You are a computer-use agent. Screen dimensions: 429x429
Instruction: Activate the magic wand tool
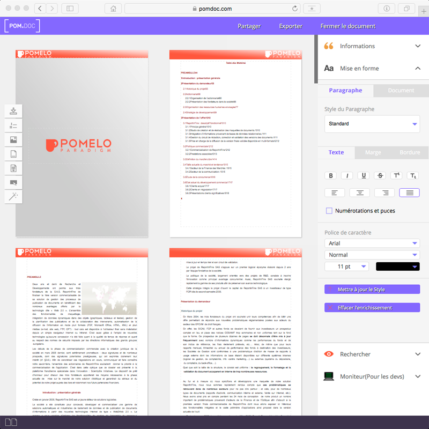pos(13,196)
